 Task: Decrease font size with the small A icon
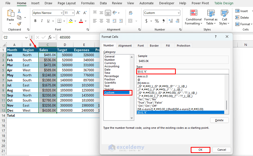85,13
